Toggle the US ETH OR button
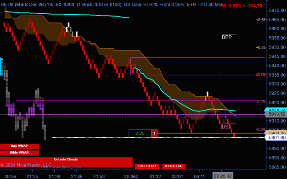This screenshot has height=179, width=287. [x=147, y=166]
